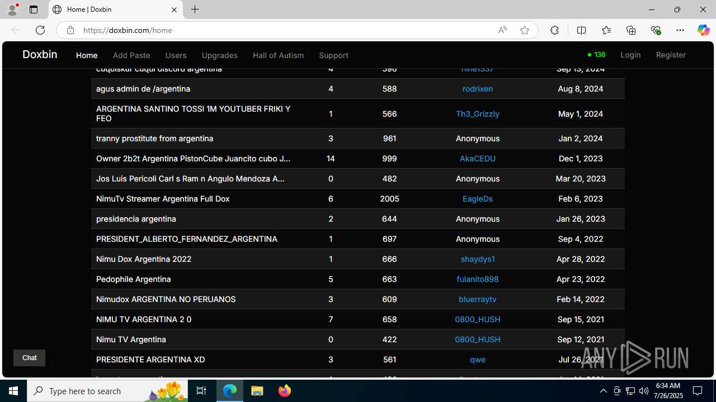716x402 pixels.
Task: View site information lock icon
Action: [x=70, y=30]
